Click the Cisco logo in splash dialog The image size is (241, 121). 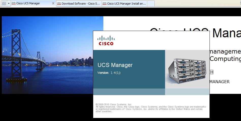(106, 41)
